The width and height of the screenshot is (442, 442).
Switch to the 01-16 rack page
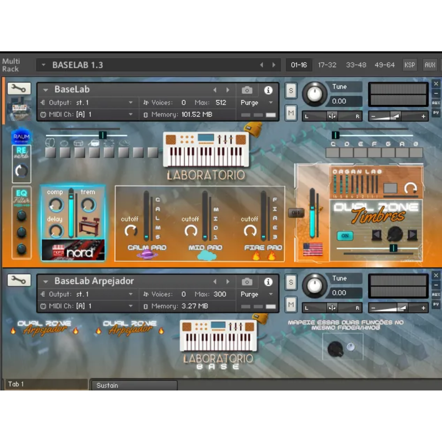[299, 65]
